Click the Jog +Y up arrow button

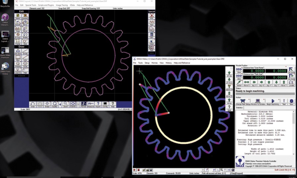[269, 83]
